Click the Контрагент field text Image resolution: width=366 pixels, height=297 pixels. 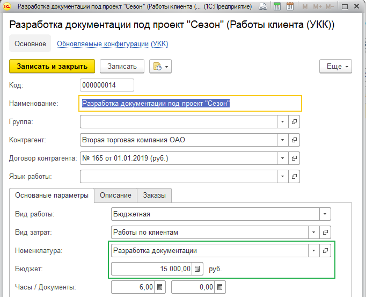click(179, 140)
